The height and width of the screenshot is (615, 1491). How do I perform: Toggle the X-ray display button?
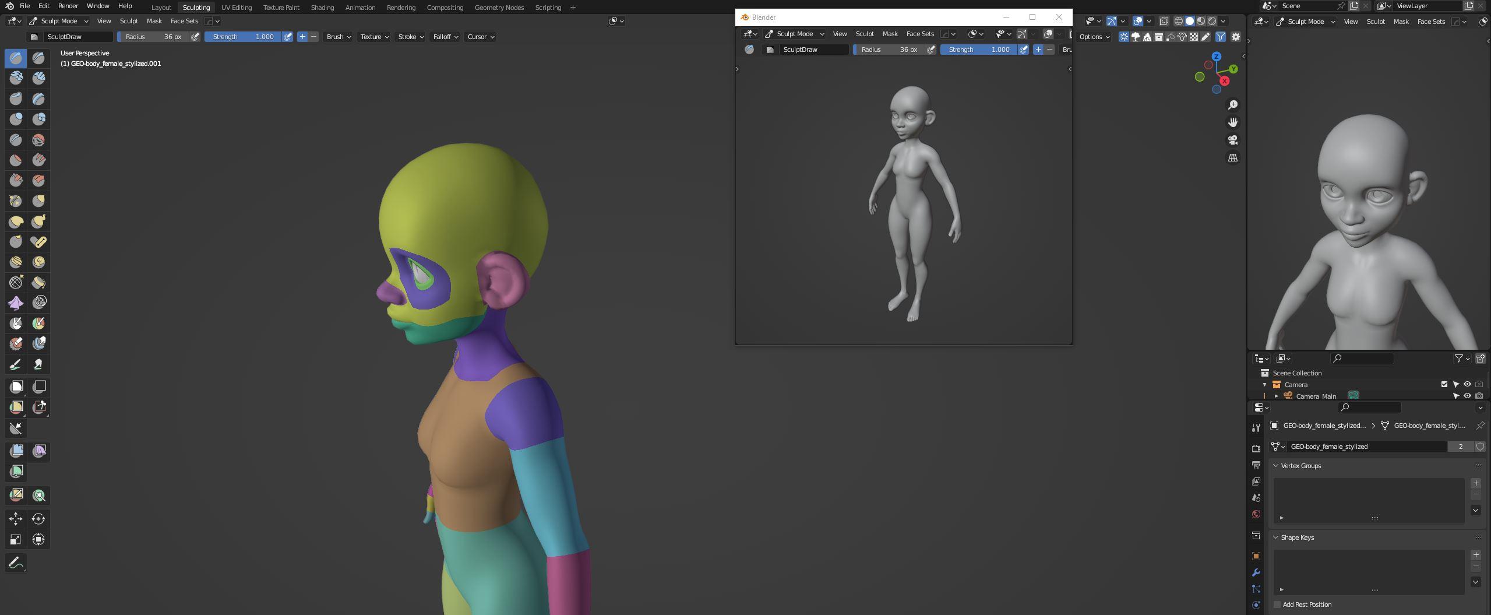pos(1164,21)
